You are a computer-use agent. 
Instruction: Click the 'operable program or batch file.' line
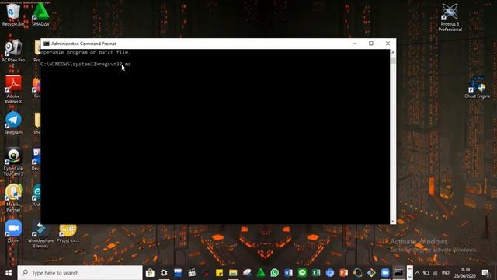coord(86,52)
